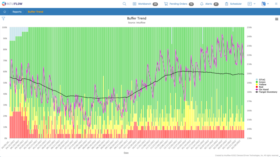Click the Red legend color dot

tap(256, 87)
